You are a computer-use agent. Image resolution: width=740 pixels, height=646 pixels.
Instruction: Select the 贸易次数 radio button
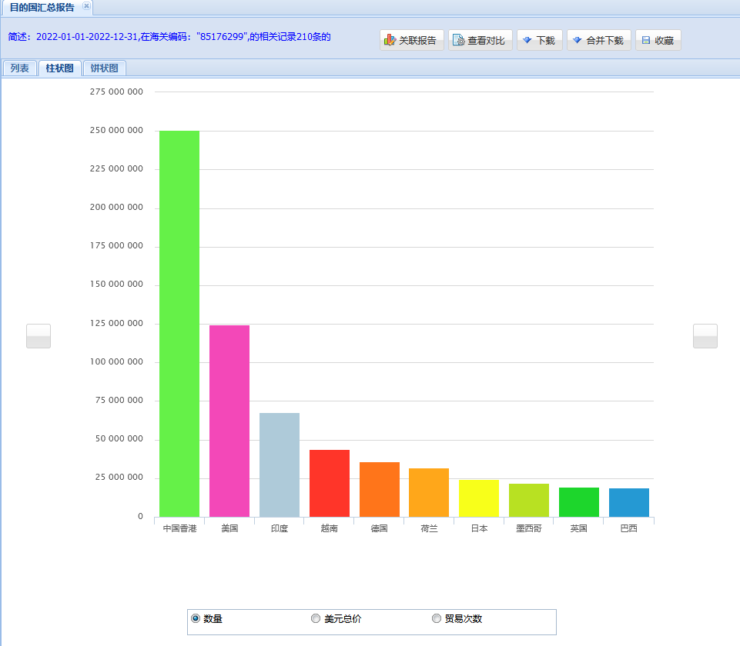(437, 618)
